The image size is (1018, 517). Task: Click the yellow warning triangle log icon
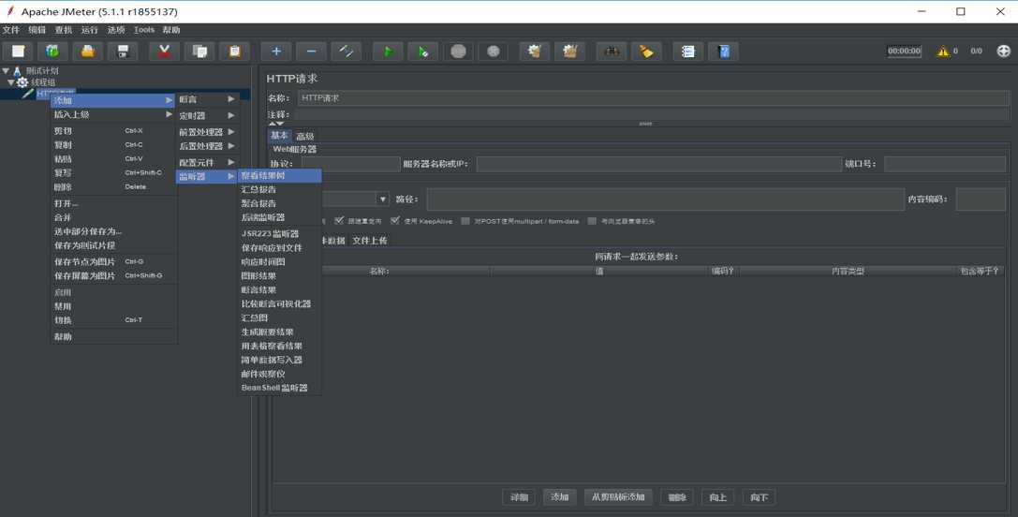point(942,51)
